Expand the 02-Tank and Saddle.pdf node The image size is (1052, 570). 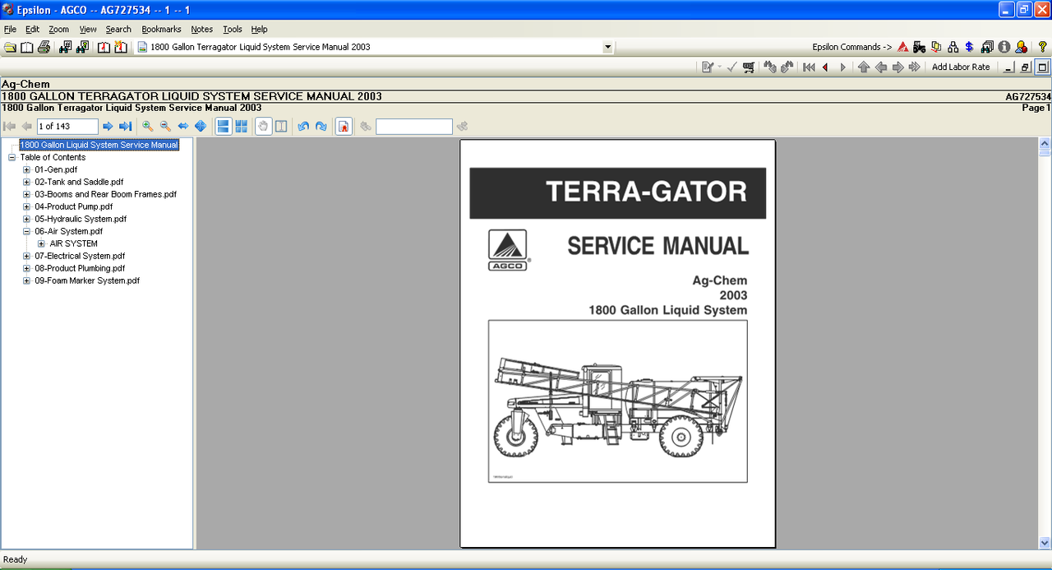(27, 182)
